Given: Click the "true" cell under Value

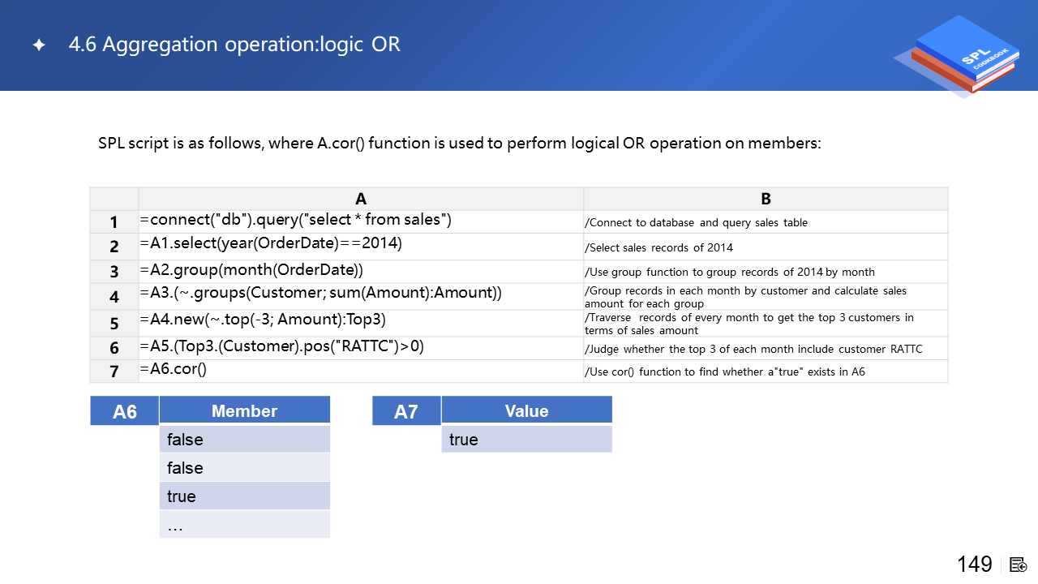Looking at the screenshot, I should [526, 440].
